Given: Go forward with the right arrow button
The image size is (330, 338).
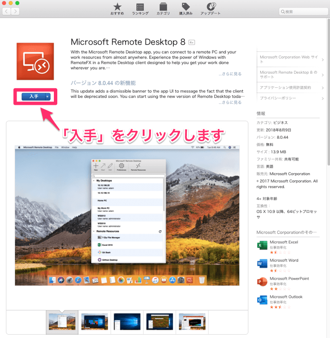Looking at the screenshot, I should (16, 11).
